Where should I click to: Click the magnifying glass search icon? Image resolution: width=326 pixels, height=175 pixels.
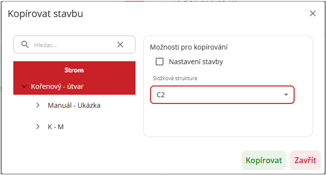tap(25, 45)
